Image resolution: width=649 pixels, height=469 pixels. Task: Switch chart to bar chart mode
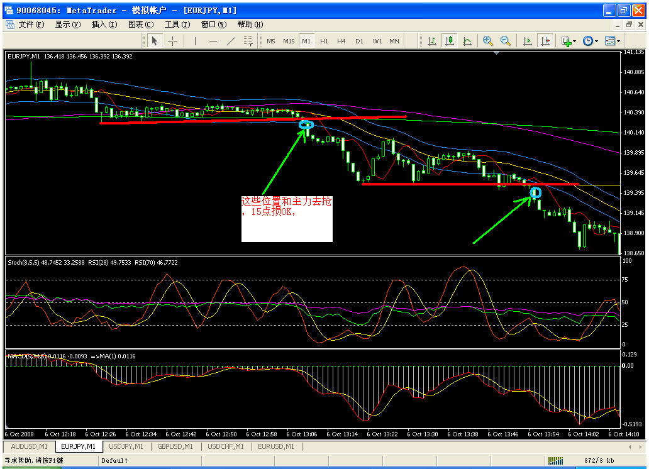pos(432,41)
